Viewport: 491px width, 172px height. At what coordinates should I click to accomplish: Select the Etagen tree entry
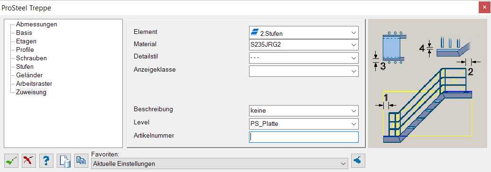(x=26, y=41)
